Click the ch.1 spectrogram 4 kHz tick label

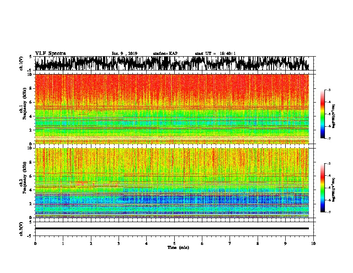click(31, 116)
